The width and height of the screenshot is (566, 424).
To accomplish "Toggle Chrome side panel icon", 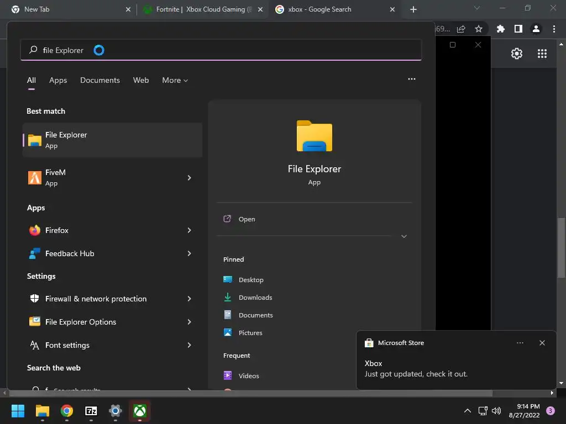I will pyautogui.click(x=518, y=29).
